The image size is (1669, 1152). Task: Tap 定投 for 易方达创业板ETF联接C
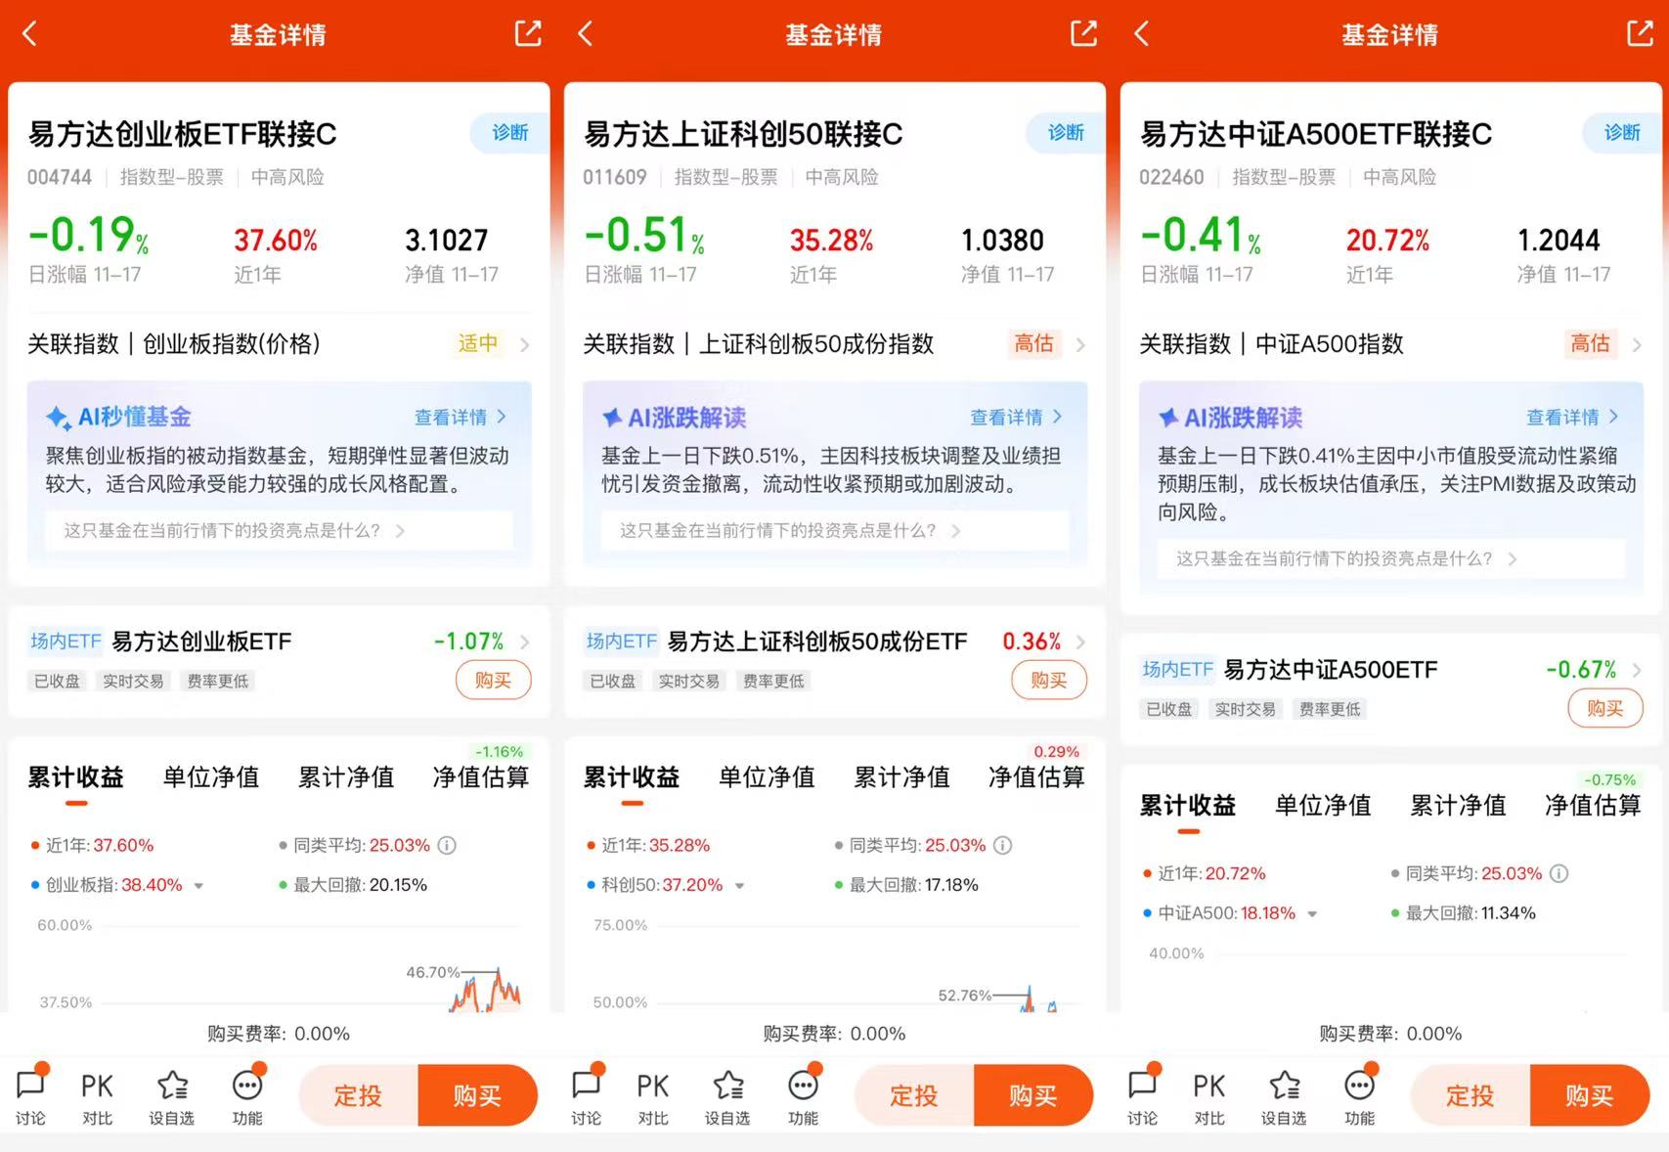358,1095
